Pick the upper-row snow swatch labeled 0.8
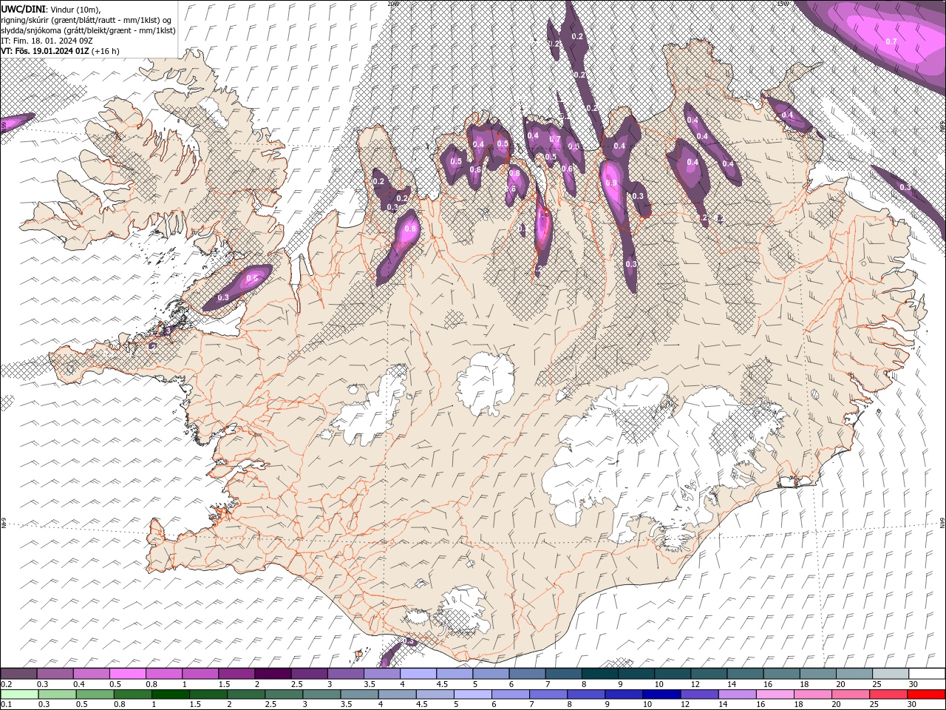This screenshot has width=946, height=710. tap(163, 674)
